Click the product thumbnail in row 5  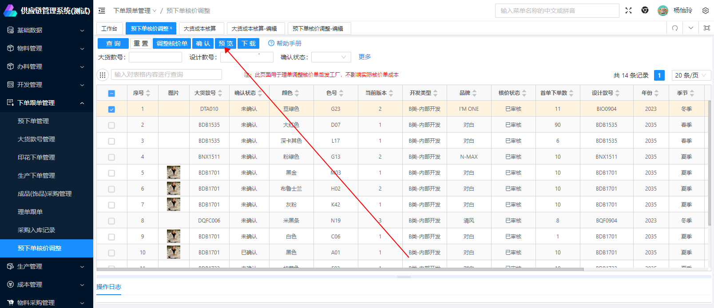173,172
